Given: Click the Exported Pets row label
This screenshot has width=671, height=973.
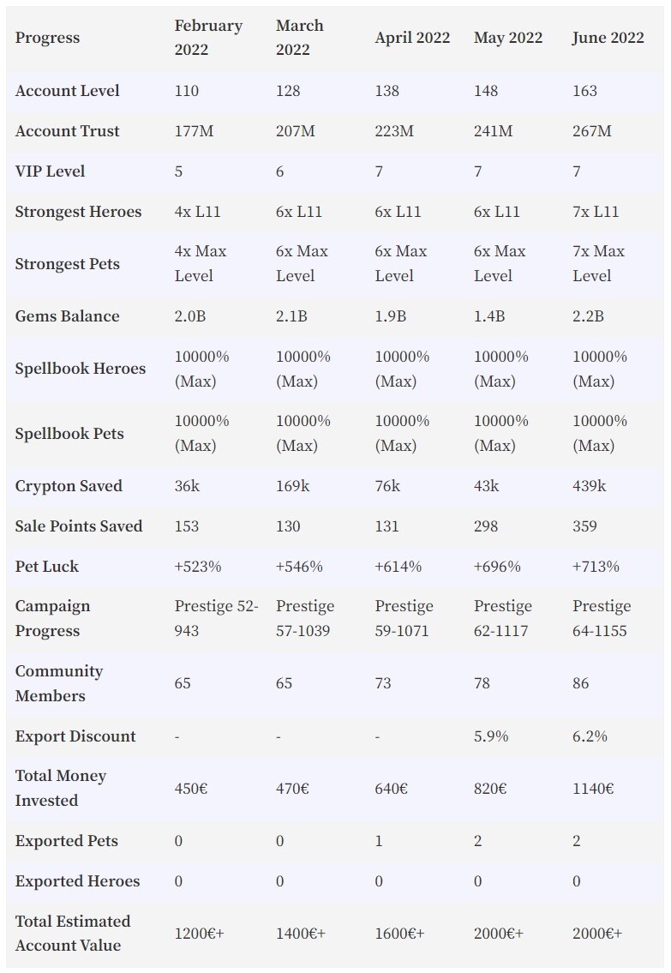Looking at the screenshot, I should pos(66,842).
